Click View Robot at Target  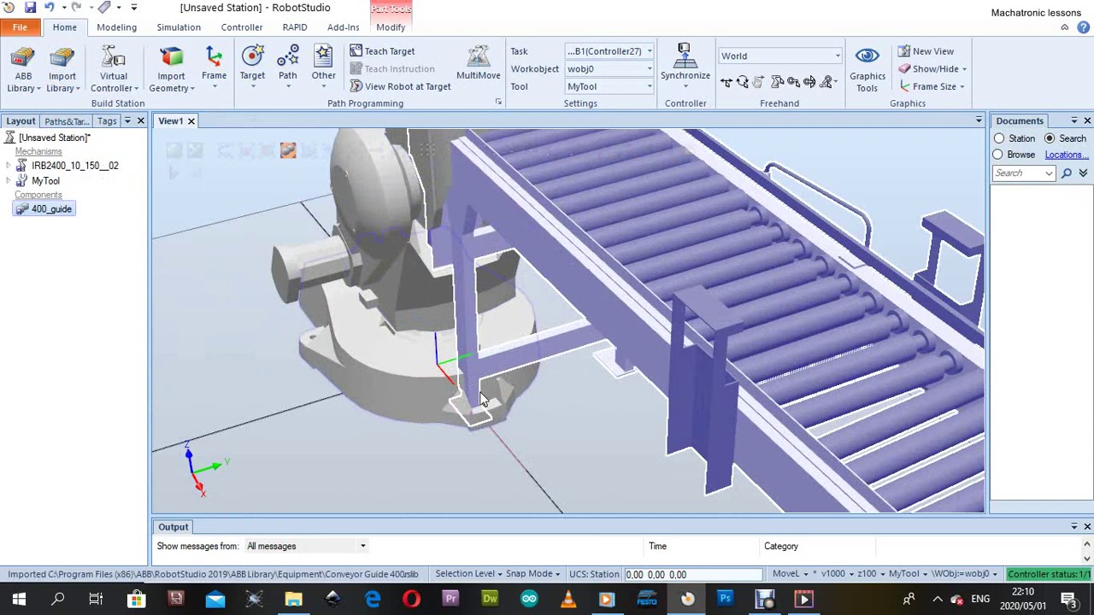[400, 86]
